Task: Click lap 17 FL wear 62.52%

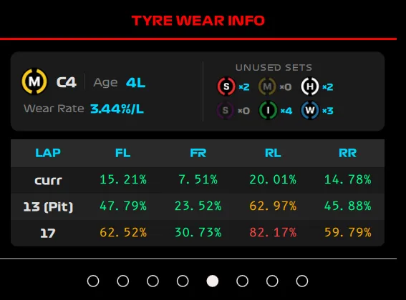Action: (x=123, y=232)
